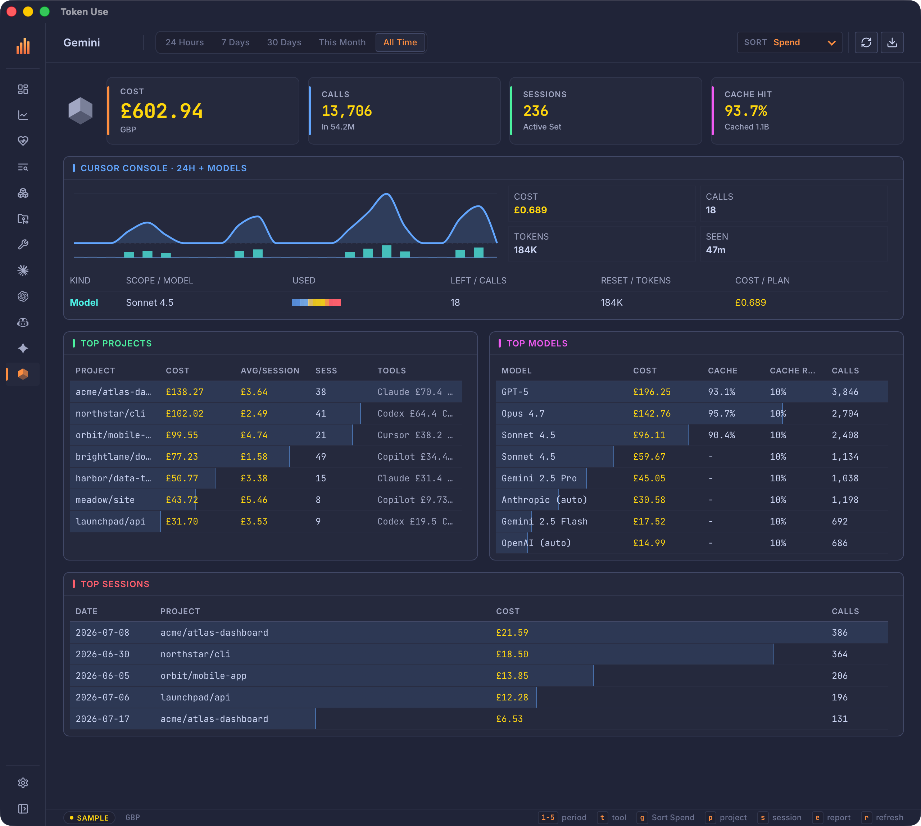Click the 'r' key hint for refresh
Viewport: 921px width, 826px height.
click(x=866, y=817)
